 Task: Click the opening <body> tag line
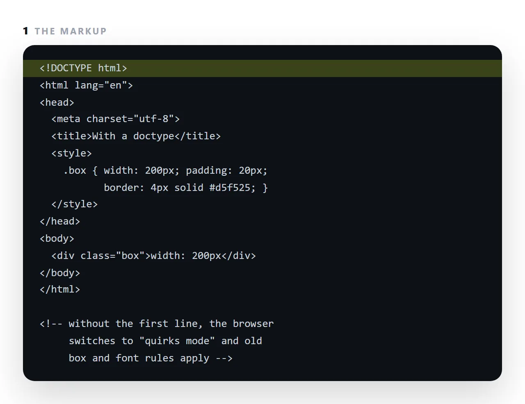pyautogui.click(x=57, y=239)
